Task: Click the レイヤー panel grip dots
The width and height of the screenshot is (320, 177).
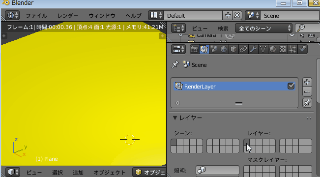Action: [308, 118]
